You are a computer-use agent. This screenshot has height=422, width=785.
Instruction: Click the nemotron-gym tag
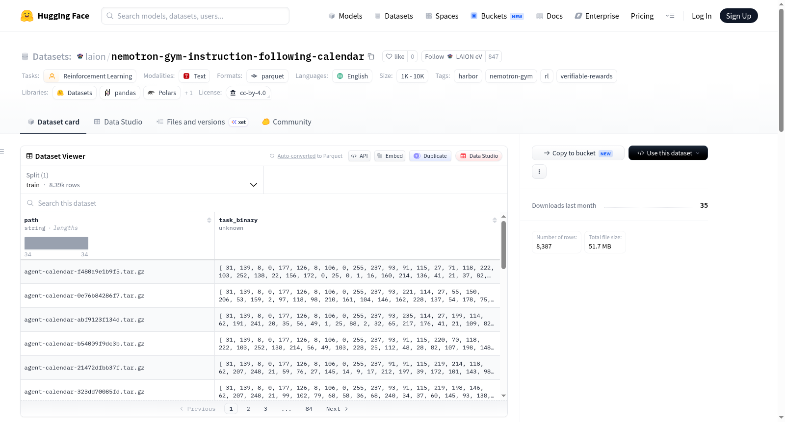(511, 76)
